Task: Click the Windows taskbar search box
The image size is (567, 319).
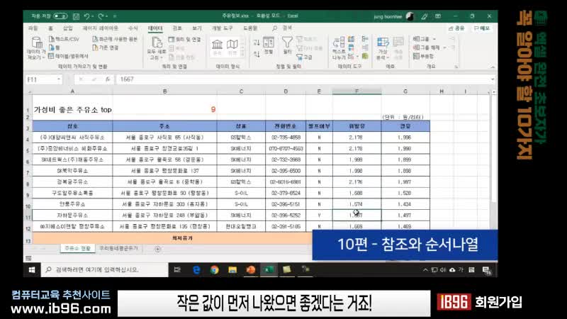Action: 104,270
